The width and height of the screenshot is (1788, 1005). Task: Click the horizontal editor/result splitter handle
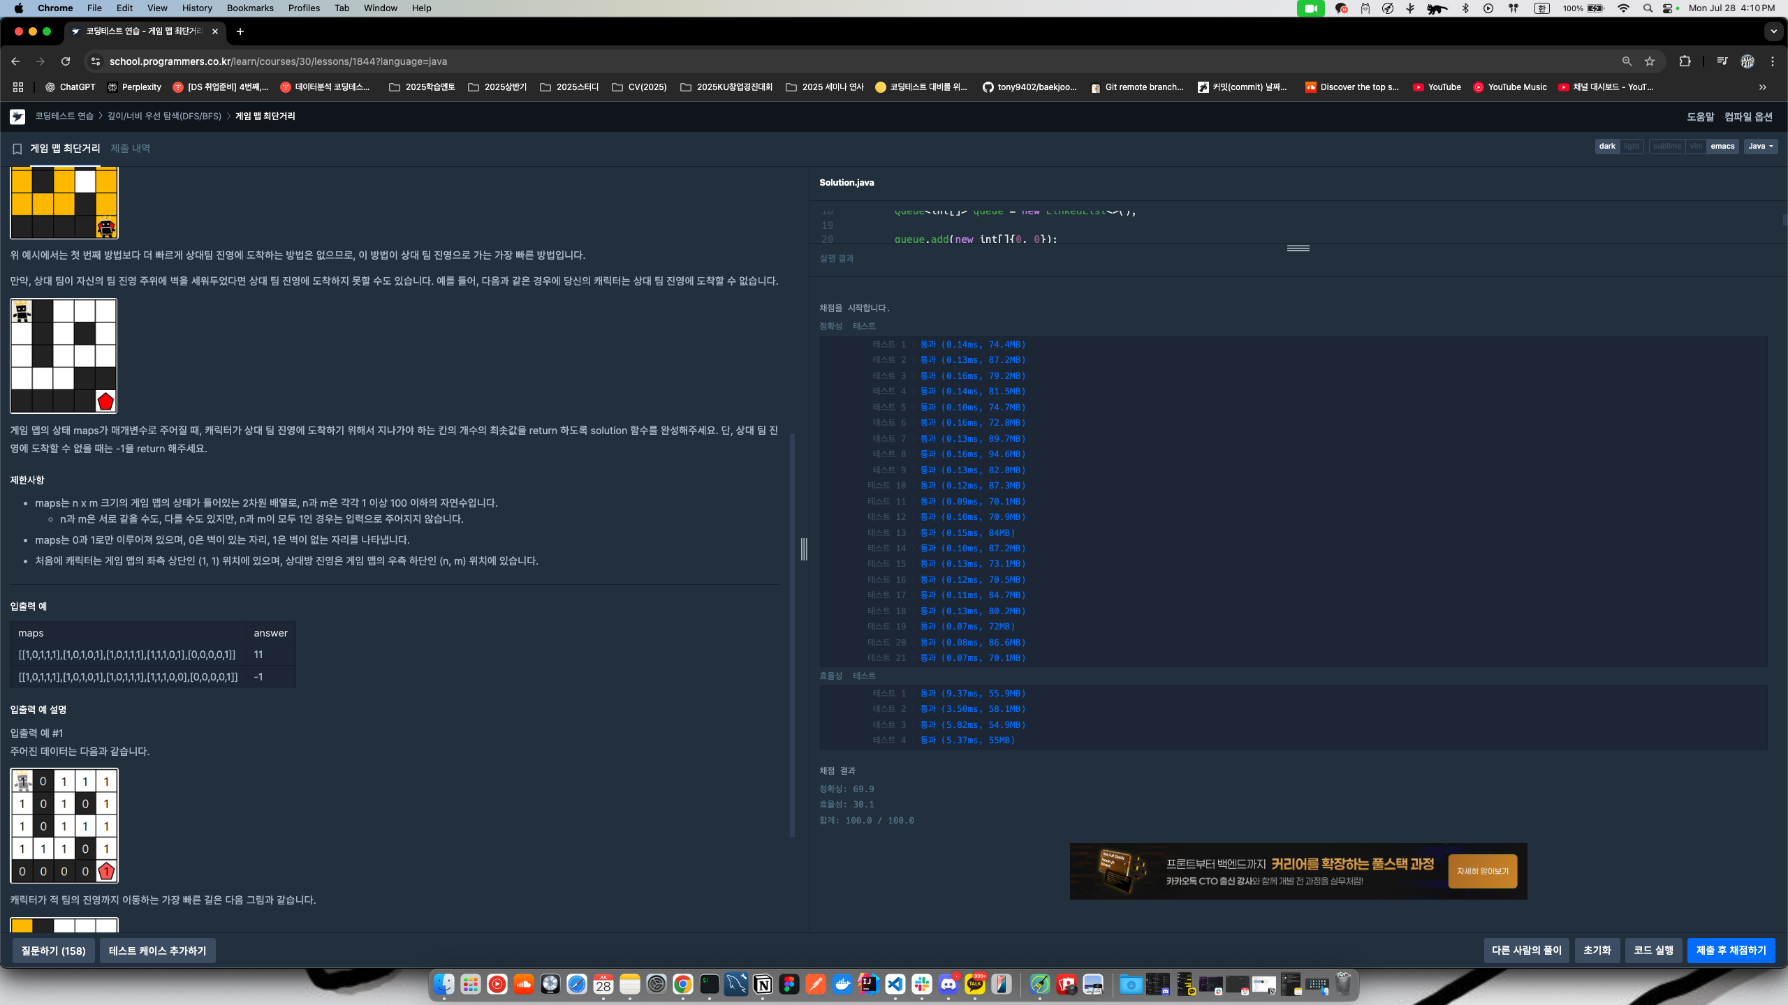1298,248
